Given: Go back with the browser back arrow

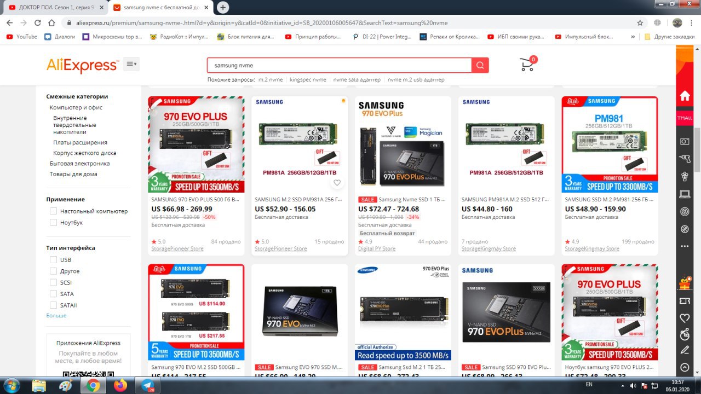Looking at the screenshot, I should coord(9,23).
